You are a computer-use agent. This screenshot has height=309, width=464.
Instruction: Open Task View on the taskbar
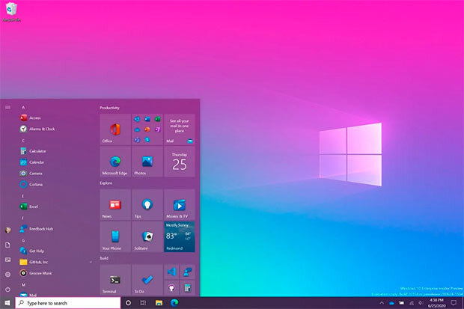tap(143, 303)
